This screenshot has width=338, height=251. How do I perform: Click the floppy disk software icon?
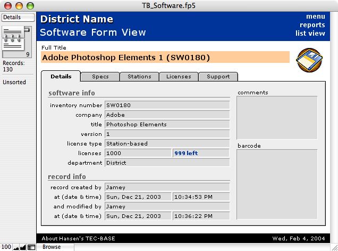pos(309,60)
